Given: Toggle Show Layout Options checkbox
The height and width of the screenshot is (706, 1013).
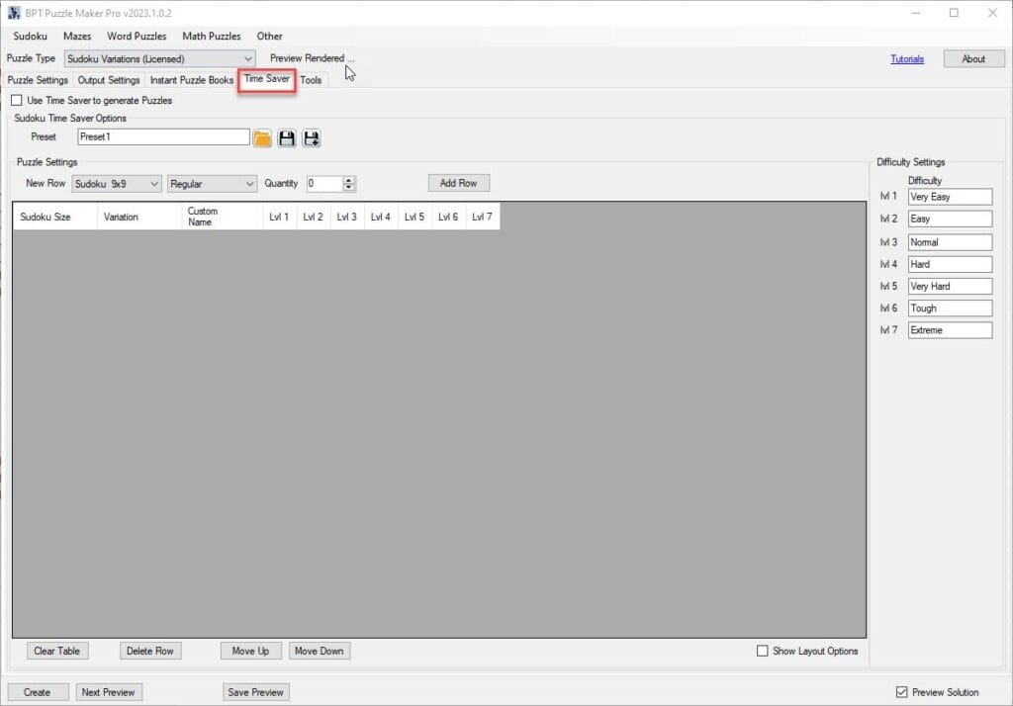Looking at the screenshot, I should coord(762,651).
